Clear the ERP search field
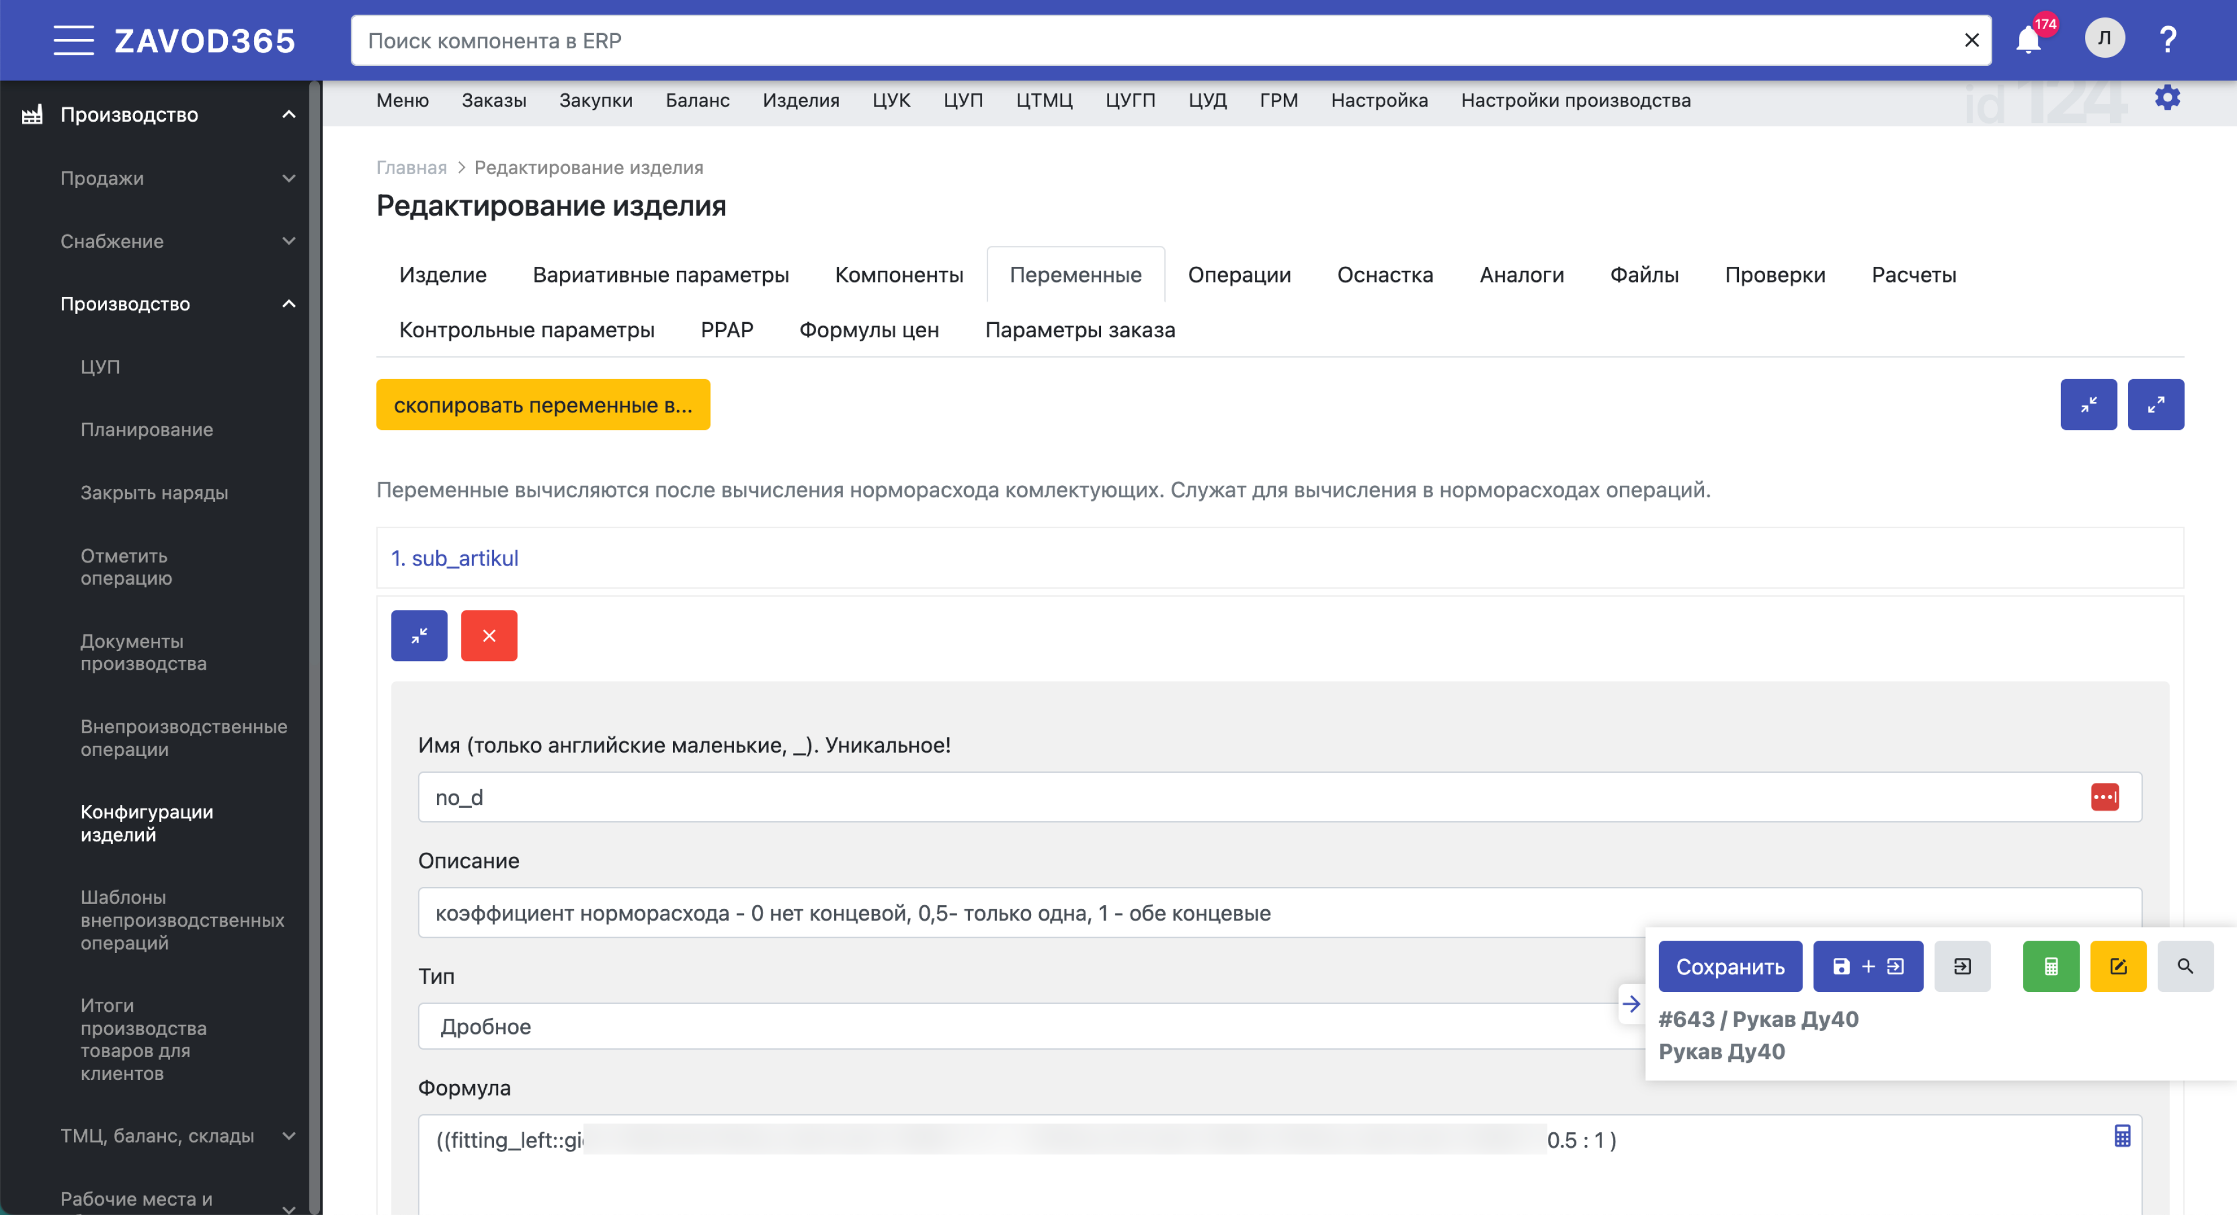 (x=1971, y=41)
